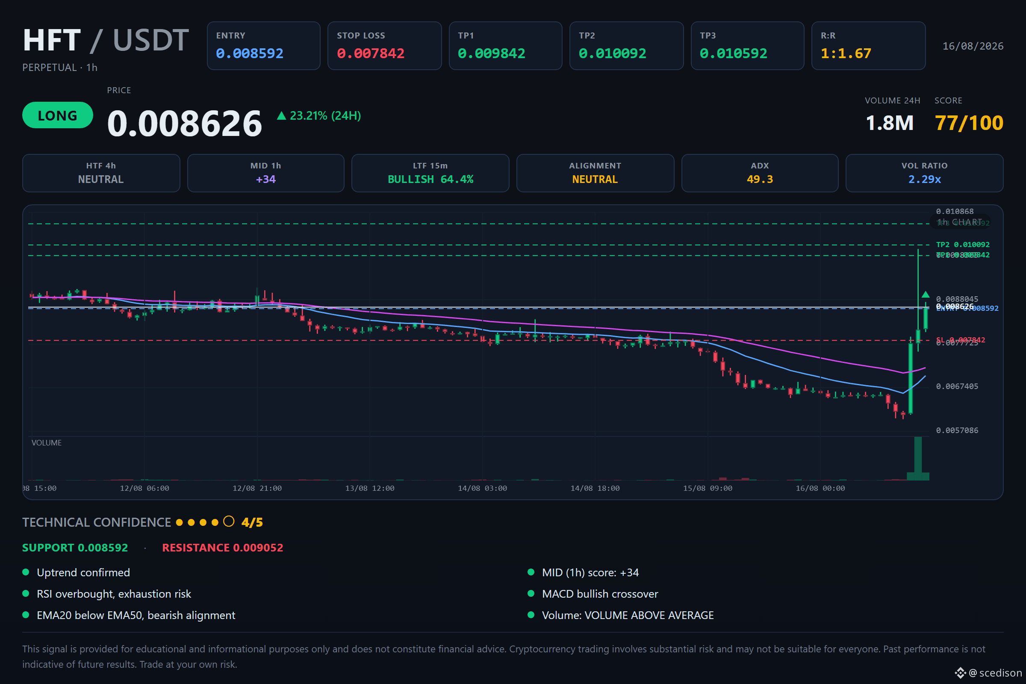
Task: Click the @scedison handle
Action: pyautogui.click(x=996, y=673)
